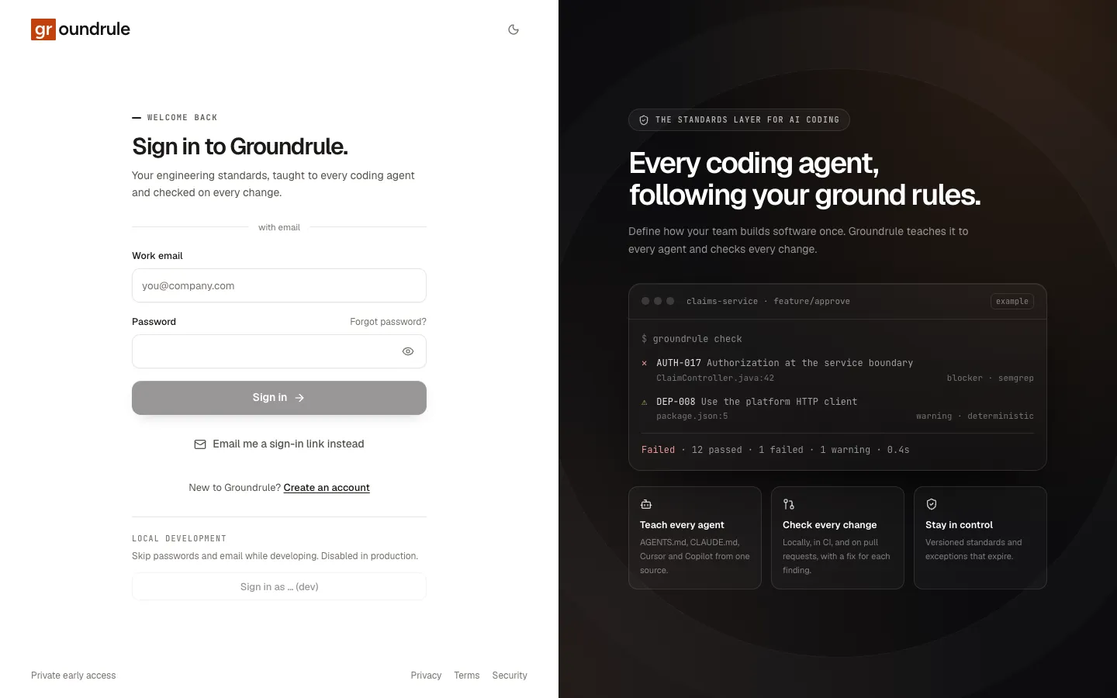Screen dimensions: 1117x698
Task: Open the Create an account link
Action: [x=327, y=488]
